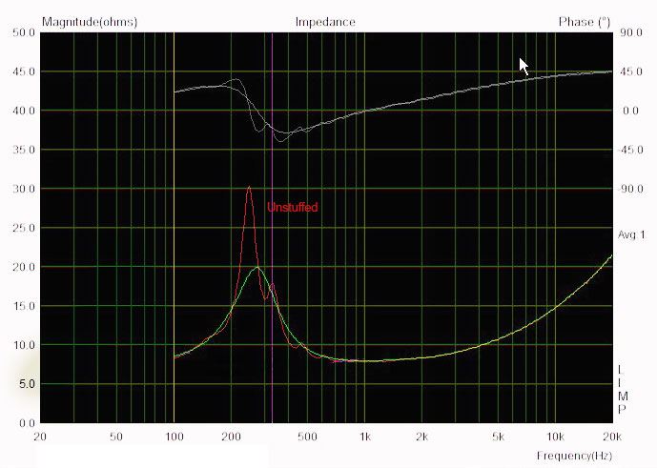Click the 'Frequency(Hz)' axis label
This screenshot has width=657, height=468.
[574, 456]
